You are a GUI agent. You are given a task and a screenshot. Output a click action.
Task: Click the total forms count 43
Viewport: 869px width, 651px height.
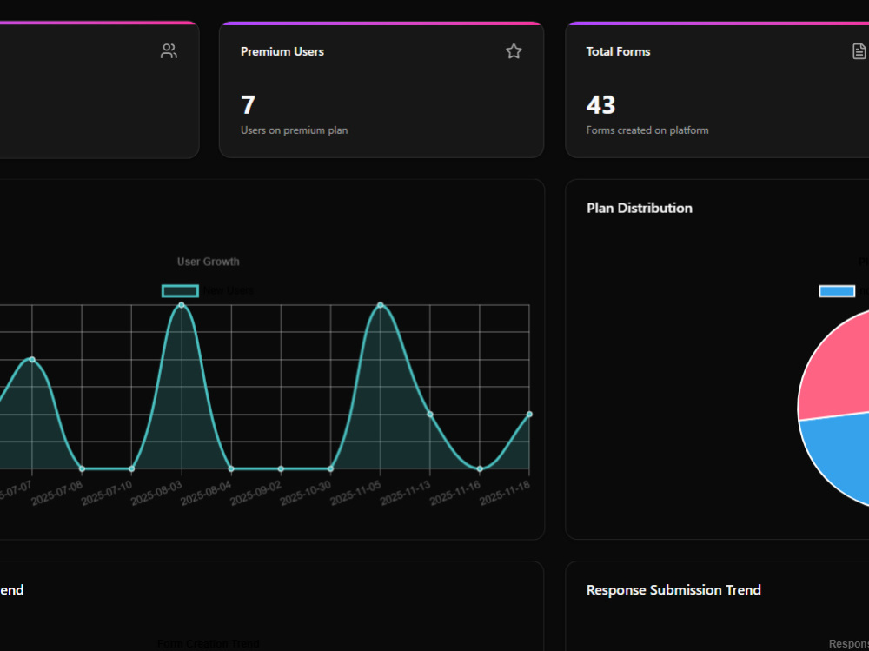[x=600, y=105]
